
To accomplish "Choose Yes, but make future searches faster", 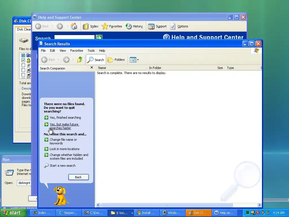I will (64, 126).
